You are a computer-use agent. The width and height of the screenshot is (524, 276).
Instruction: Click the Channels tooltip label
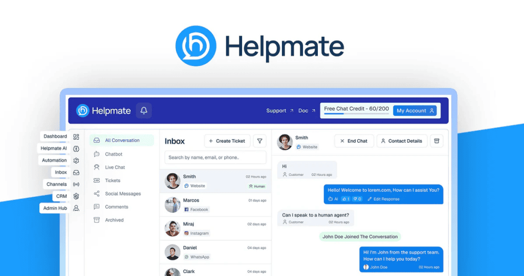click(56, 184)
